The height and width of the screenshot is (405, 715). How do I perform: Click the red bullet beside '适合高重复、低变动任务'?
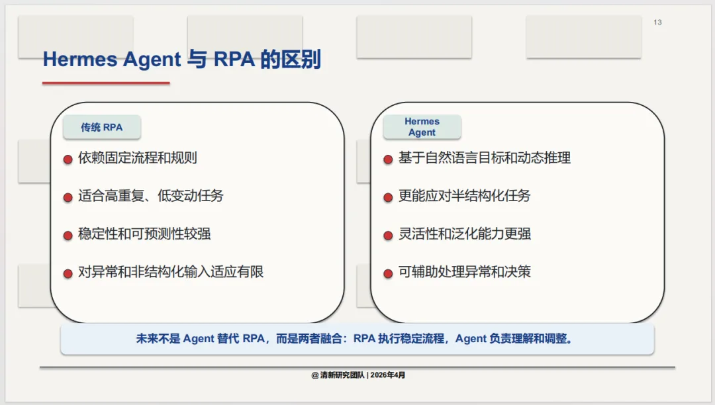click(x=68, y=197)
